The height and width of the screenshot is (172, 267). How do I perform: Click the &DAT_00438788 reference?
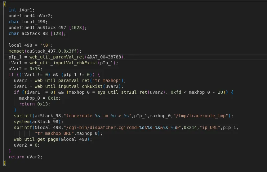(104, 57)
